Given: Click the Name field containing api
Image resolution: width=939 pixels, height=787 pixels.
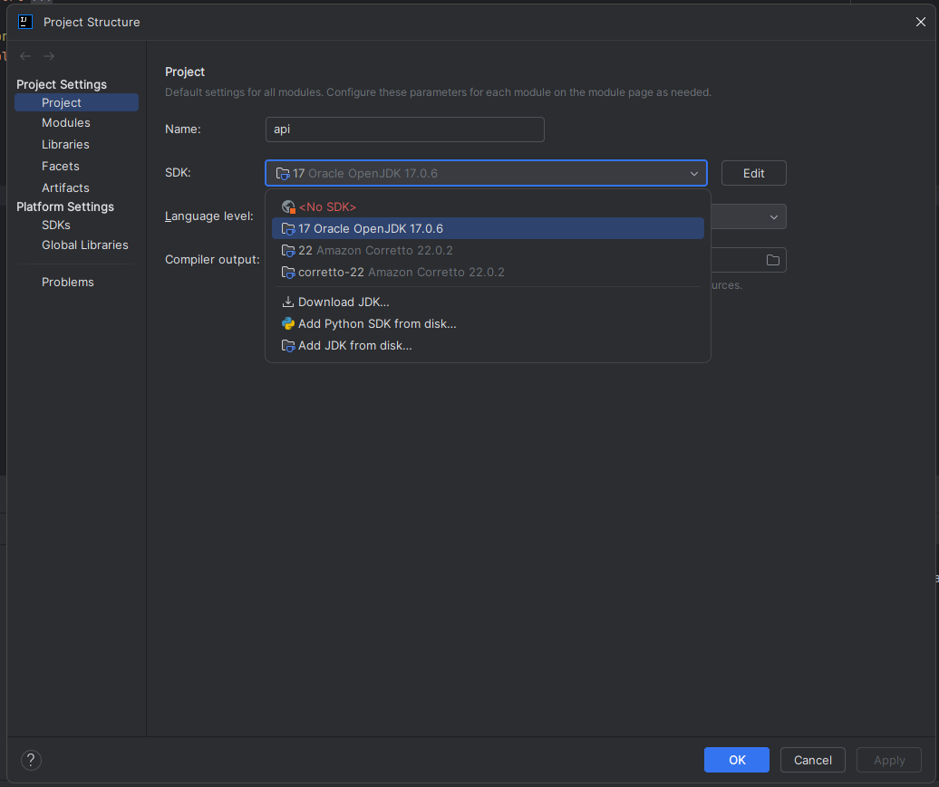Looking at the screenshot, I should coord(405,130).
